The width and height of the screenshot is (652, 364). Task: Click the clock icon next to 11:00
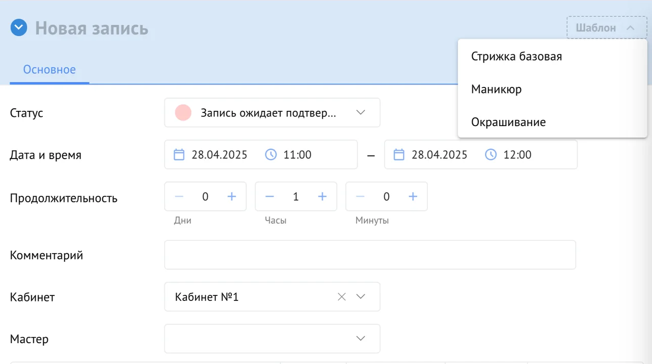270,155
